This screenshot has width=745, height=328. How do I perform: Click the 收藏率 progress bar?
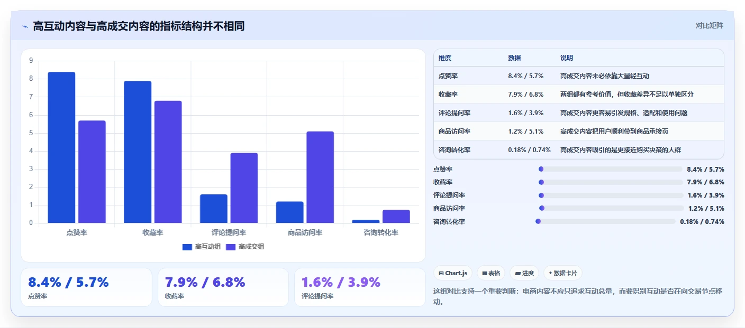[x=610, y=182]
